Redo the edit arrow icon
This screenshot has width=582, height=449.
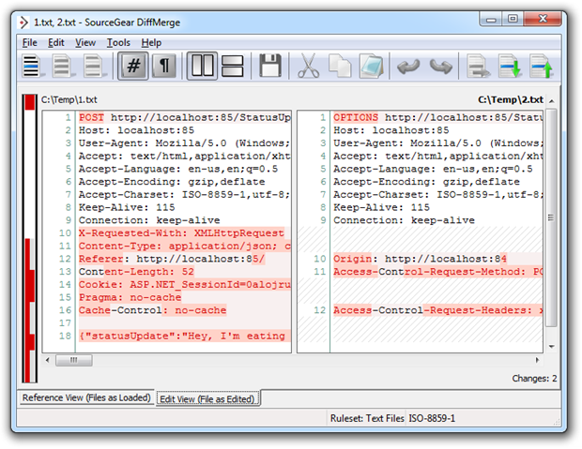click(441, 67)
